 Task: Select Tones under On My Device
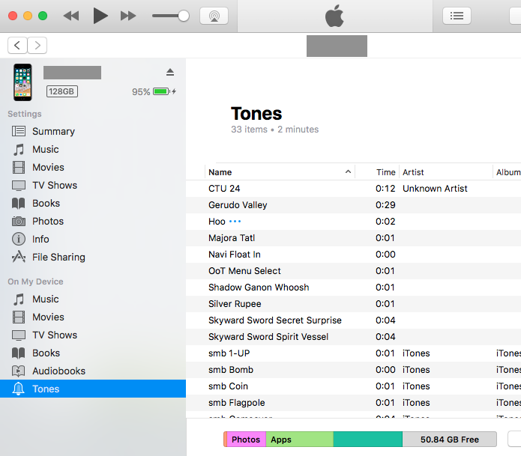point(93,389)
